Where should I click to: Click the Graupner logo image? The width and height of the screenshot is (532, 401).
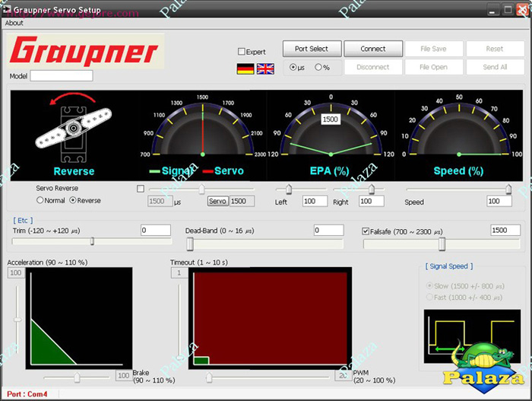point(85,51)
